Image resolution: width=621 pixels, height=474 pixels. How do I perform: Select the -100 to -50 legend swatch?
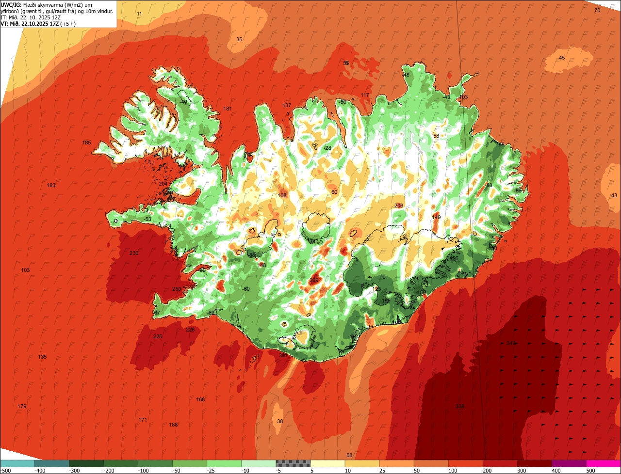[x=155, y=463]
